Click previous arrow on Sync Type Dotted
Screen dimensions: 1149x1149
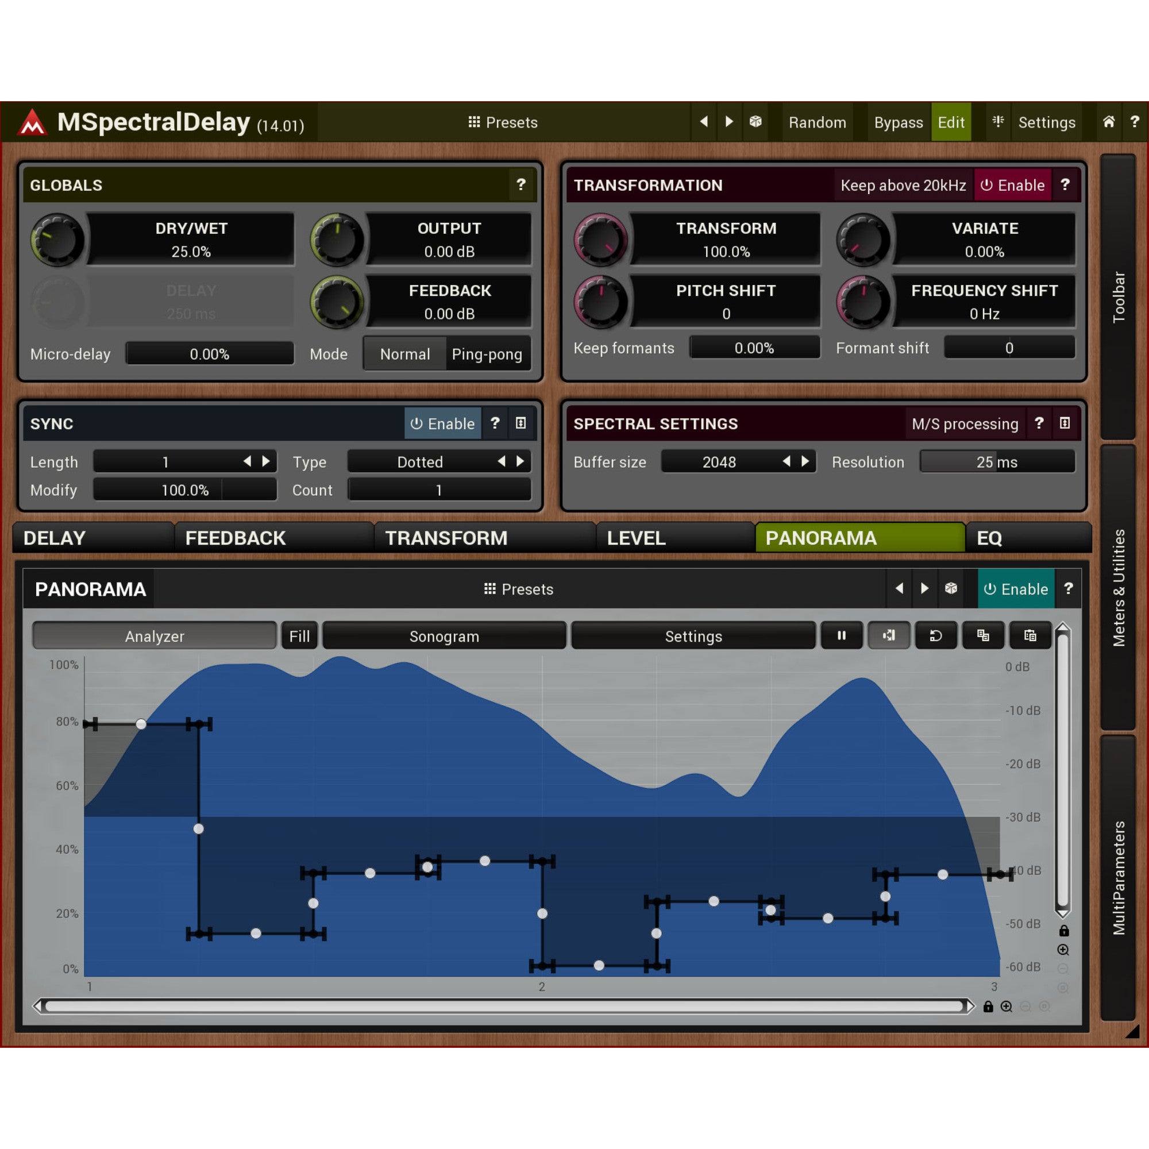pos(502,461)
